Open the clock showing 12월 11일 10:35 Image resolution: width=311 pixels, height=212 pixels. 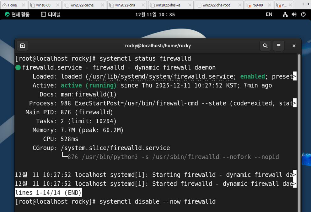pos(155,14)
